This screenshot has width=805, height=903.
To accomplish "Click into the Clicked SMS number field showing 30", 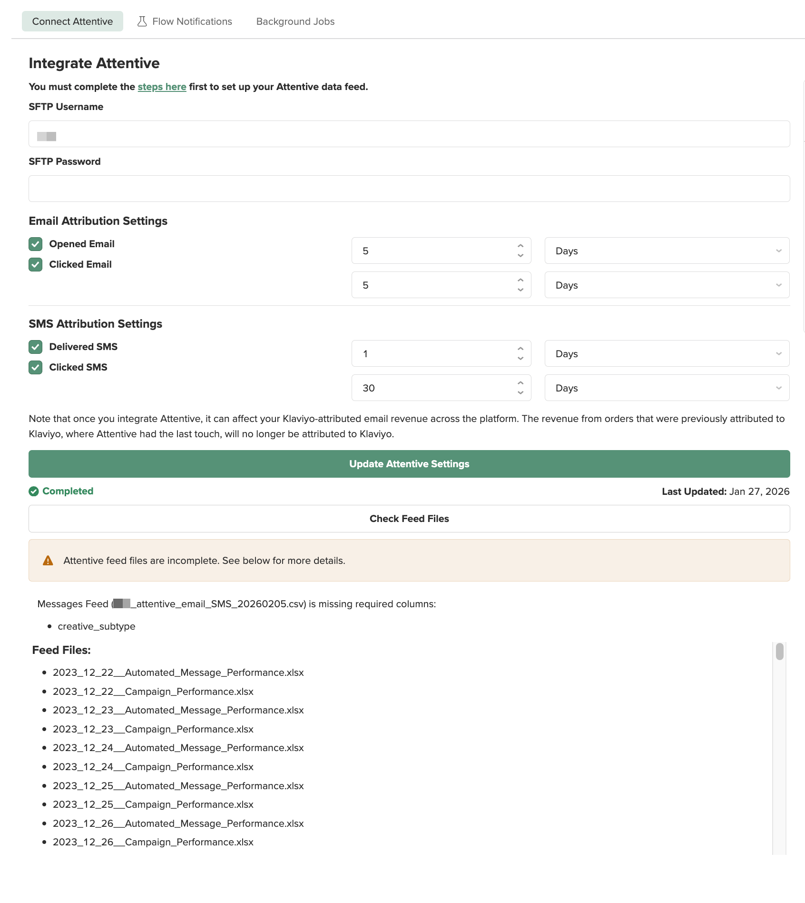I will [x=441, y=388].
